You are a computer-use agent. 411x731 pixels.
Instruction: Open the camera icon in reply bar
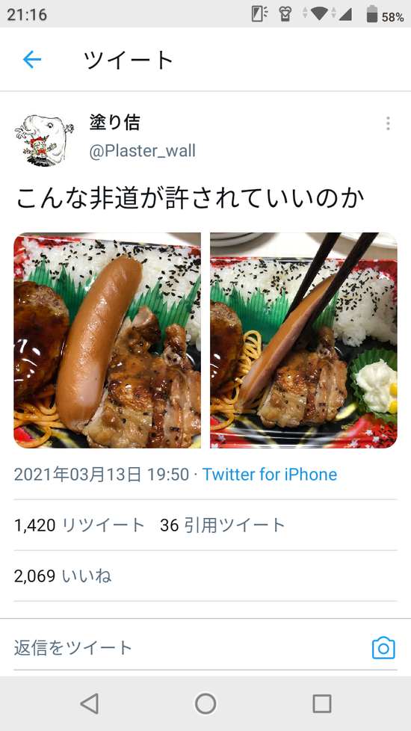[383, 648]
